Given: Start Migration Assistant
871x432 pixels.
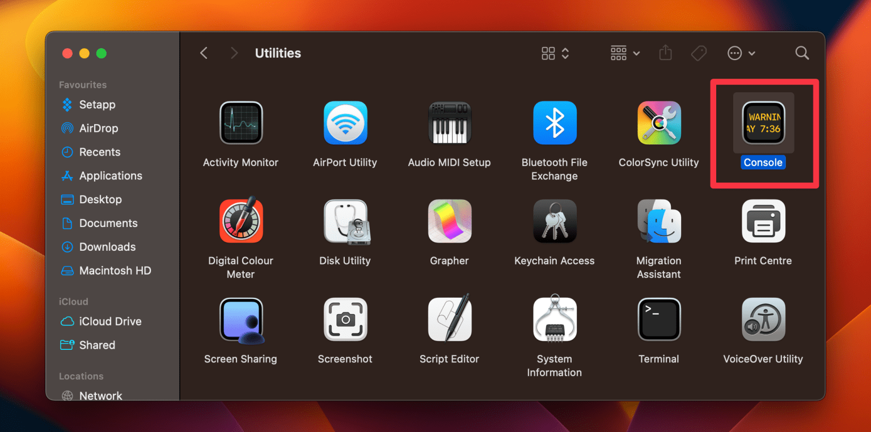Looking at the screenshot, I should 658,221.
